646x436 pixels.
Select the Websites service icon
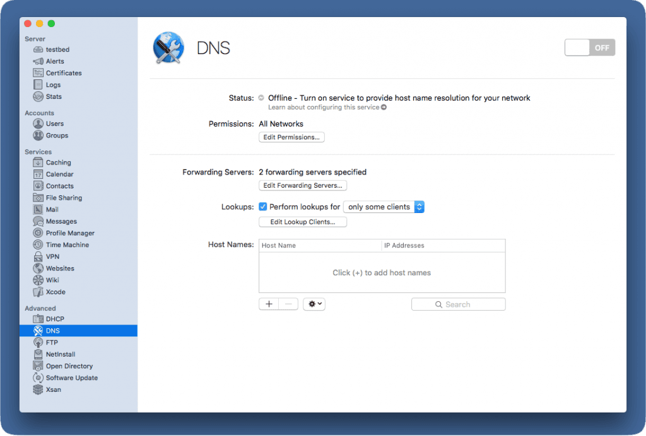[39, 268]
